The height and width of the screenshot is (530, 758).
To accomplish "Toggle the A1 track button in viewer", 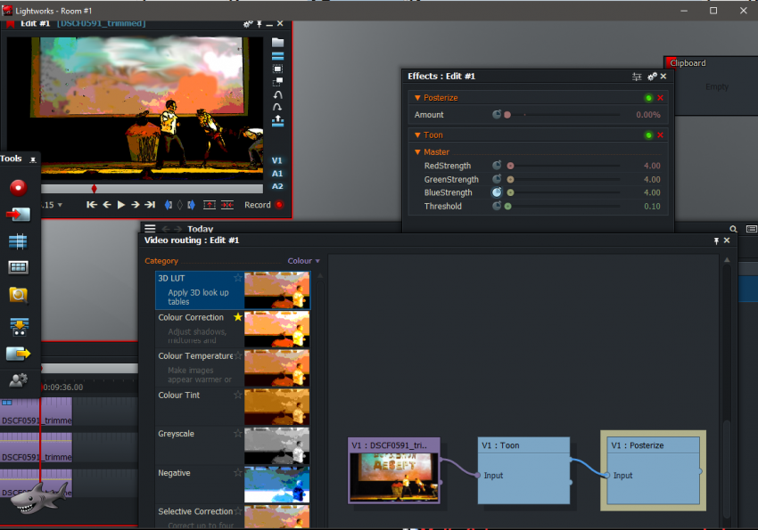I will pos(277,174).
